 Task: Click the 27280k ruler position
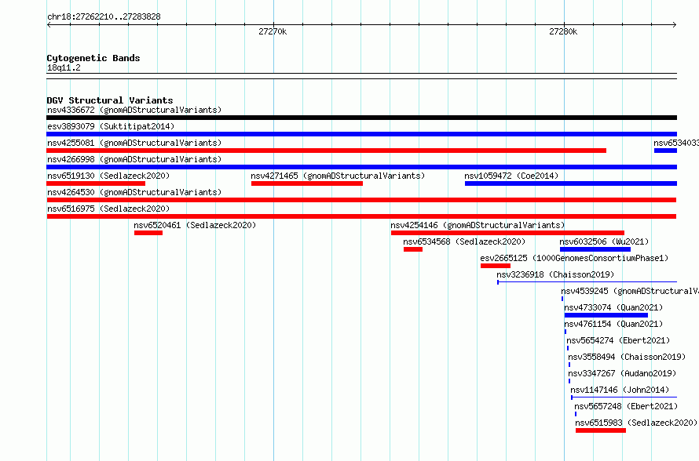[x=563, y=31]
